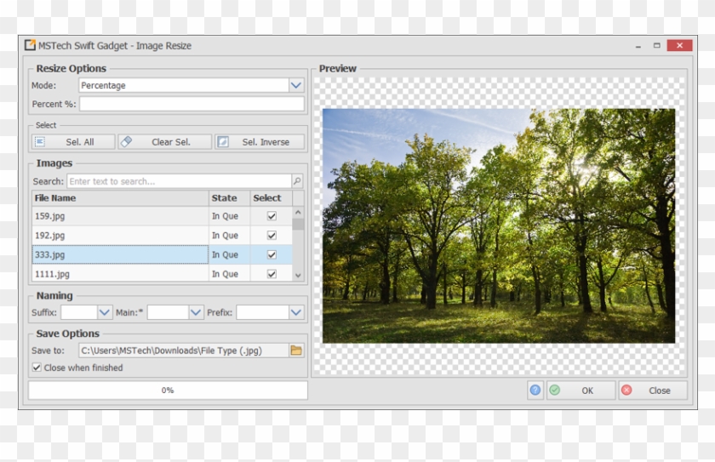Click the blue help question mark icon
Image resolution: width=715 pixels, height=462 pixels.
535,391
